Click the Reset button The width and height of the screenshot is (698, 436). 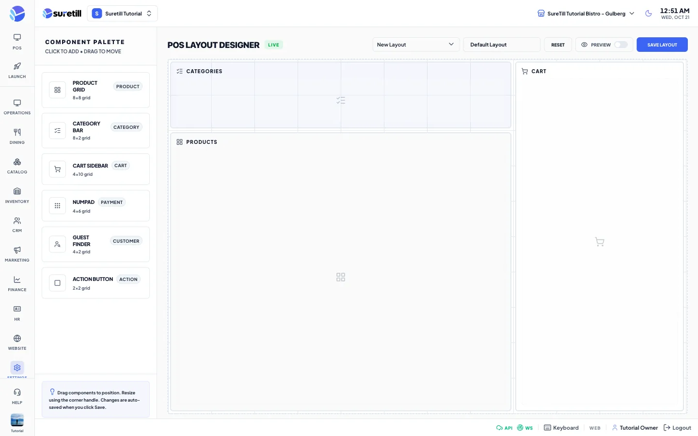pyautogui.click(x=558, y=45)
